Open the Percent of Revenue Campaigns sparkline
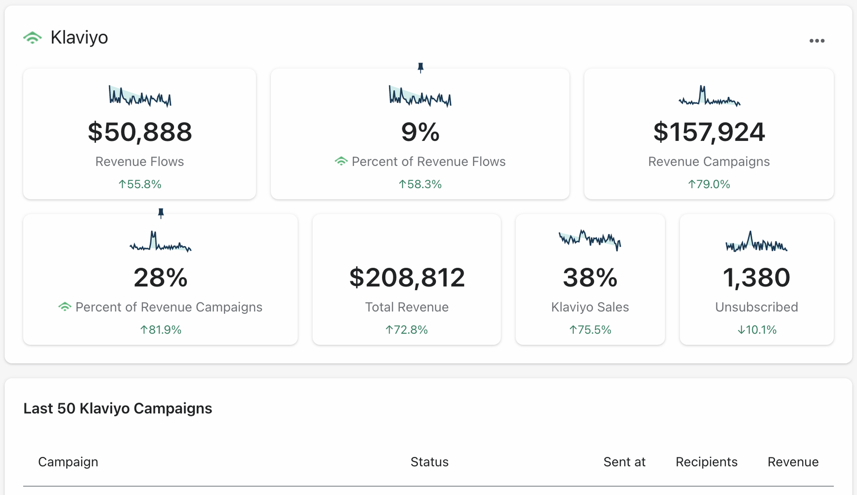Screen dimensions: 857x495 click(x=161, y=241)
